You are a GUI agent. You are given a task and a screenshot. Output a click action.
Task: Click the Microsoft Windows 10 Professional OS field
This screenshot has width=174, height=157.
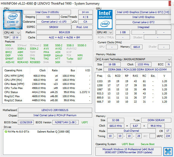[x=128, y=151]
